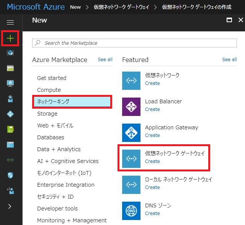
Task: Open the hamburger menu in sidebar
Action: [x=10, y=22]
